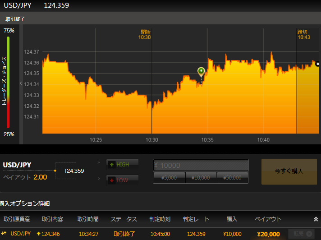This screenshot has width=321, height=240.
Task: Click the 判定レート column header
Action: tap(196, 219)
